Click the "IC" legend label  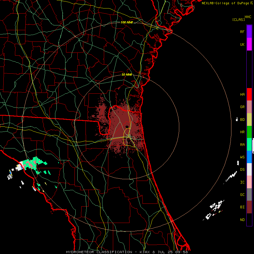coord(242,182)
